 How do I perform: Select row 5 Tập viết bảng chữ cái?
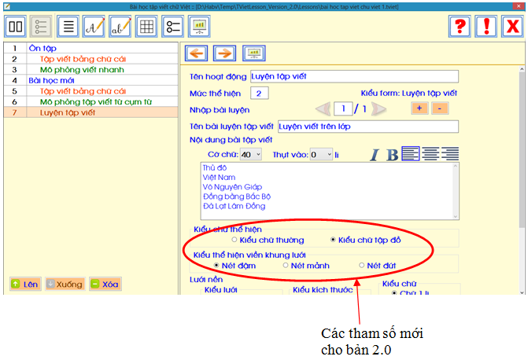click(91, 91)
